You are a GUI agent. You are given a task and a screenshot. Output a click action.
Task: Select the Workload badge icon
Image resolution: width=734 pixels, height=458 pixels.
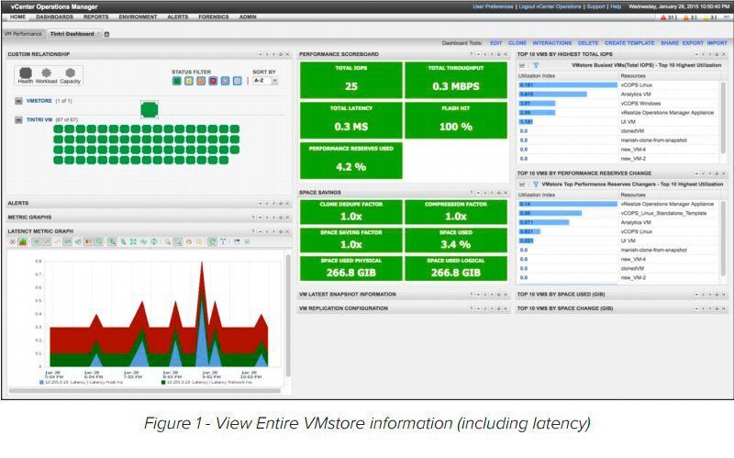(x=47, y=73)
